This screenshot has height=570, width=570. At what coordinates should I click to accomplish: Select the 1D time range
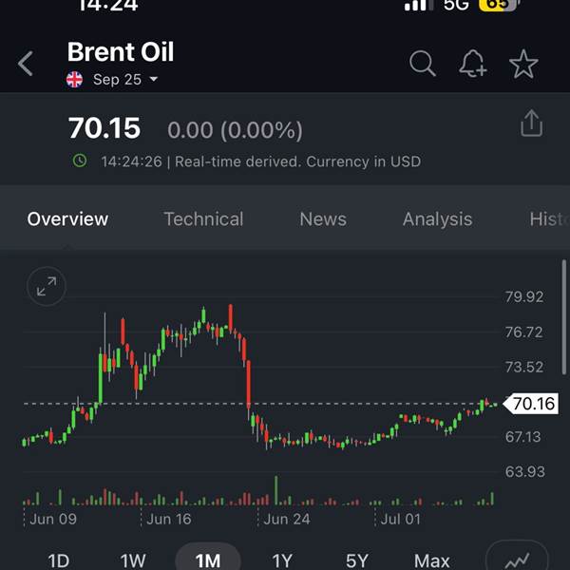coord(58,560)
